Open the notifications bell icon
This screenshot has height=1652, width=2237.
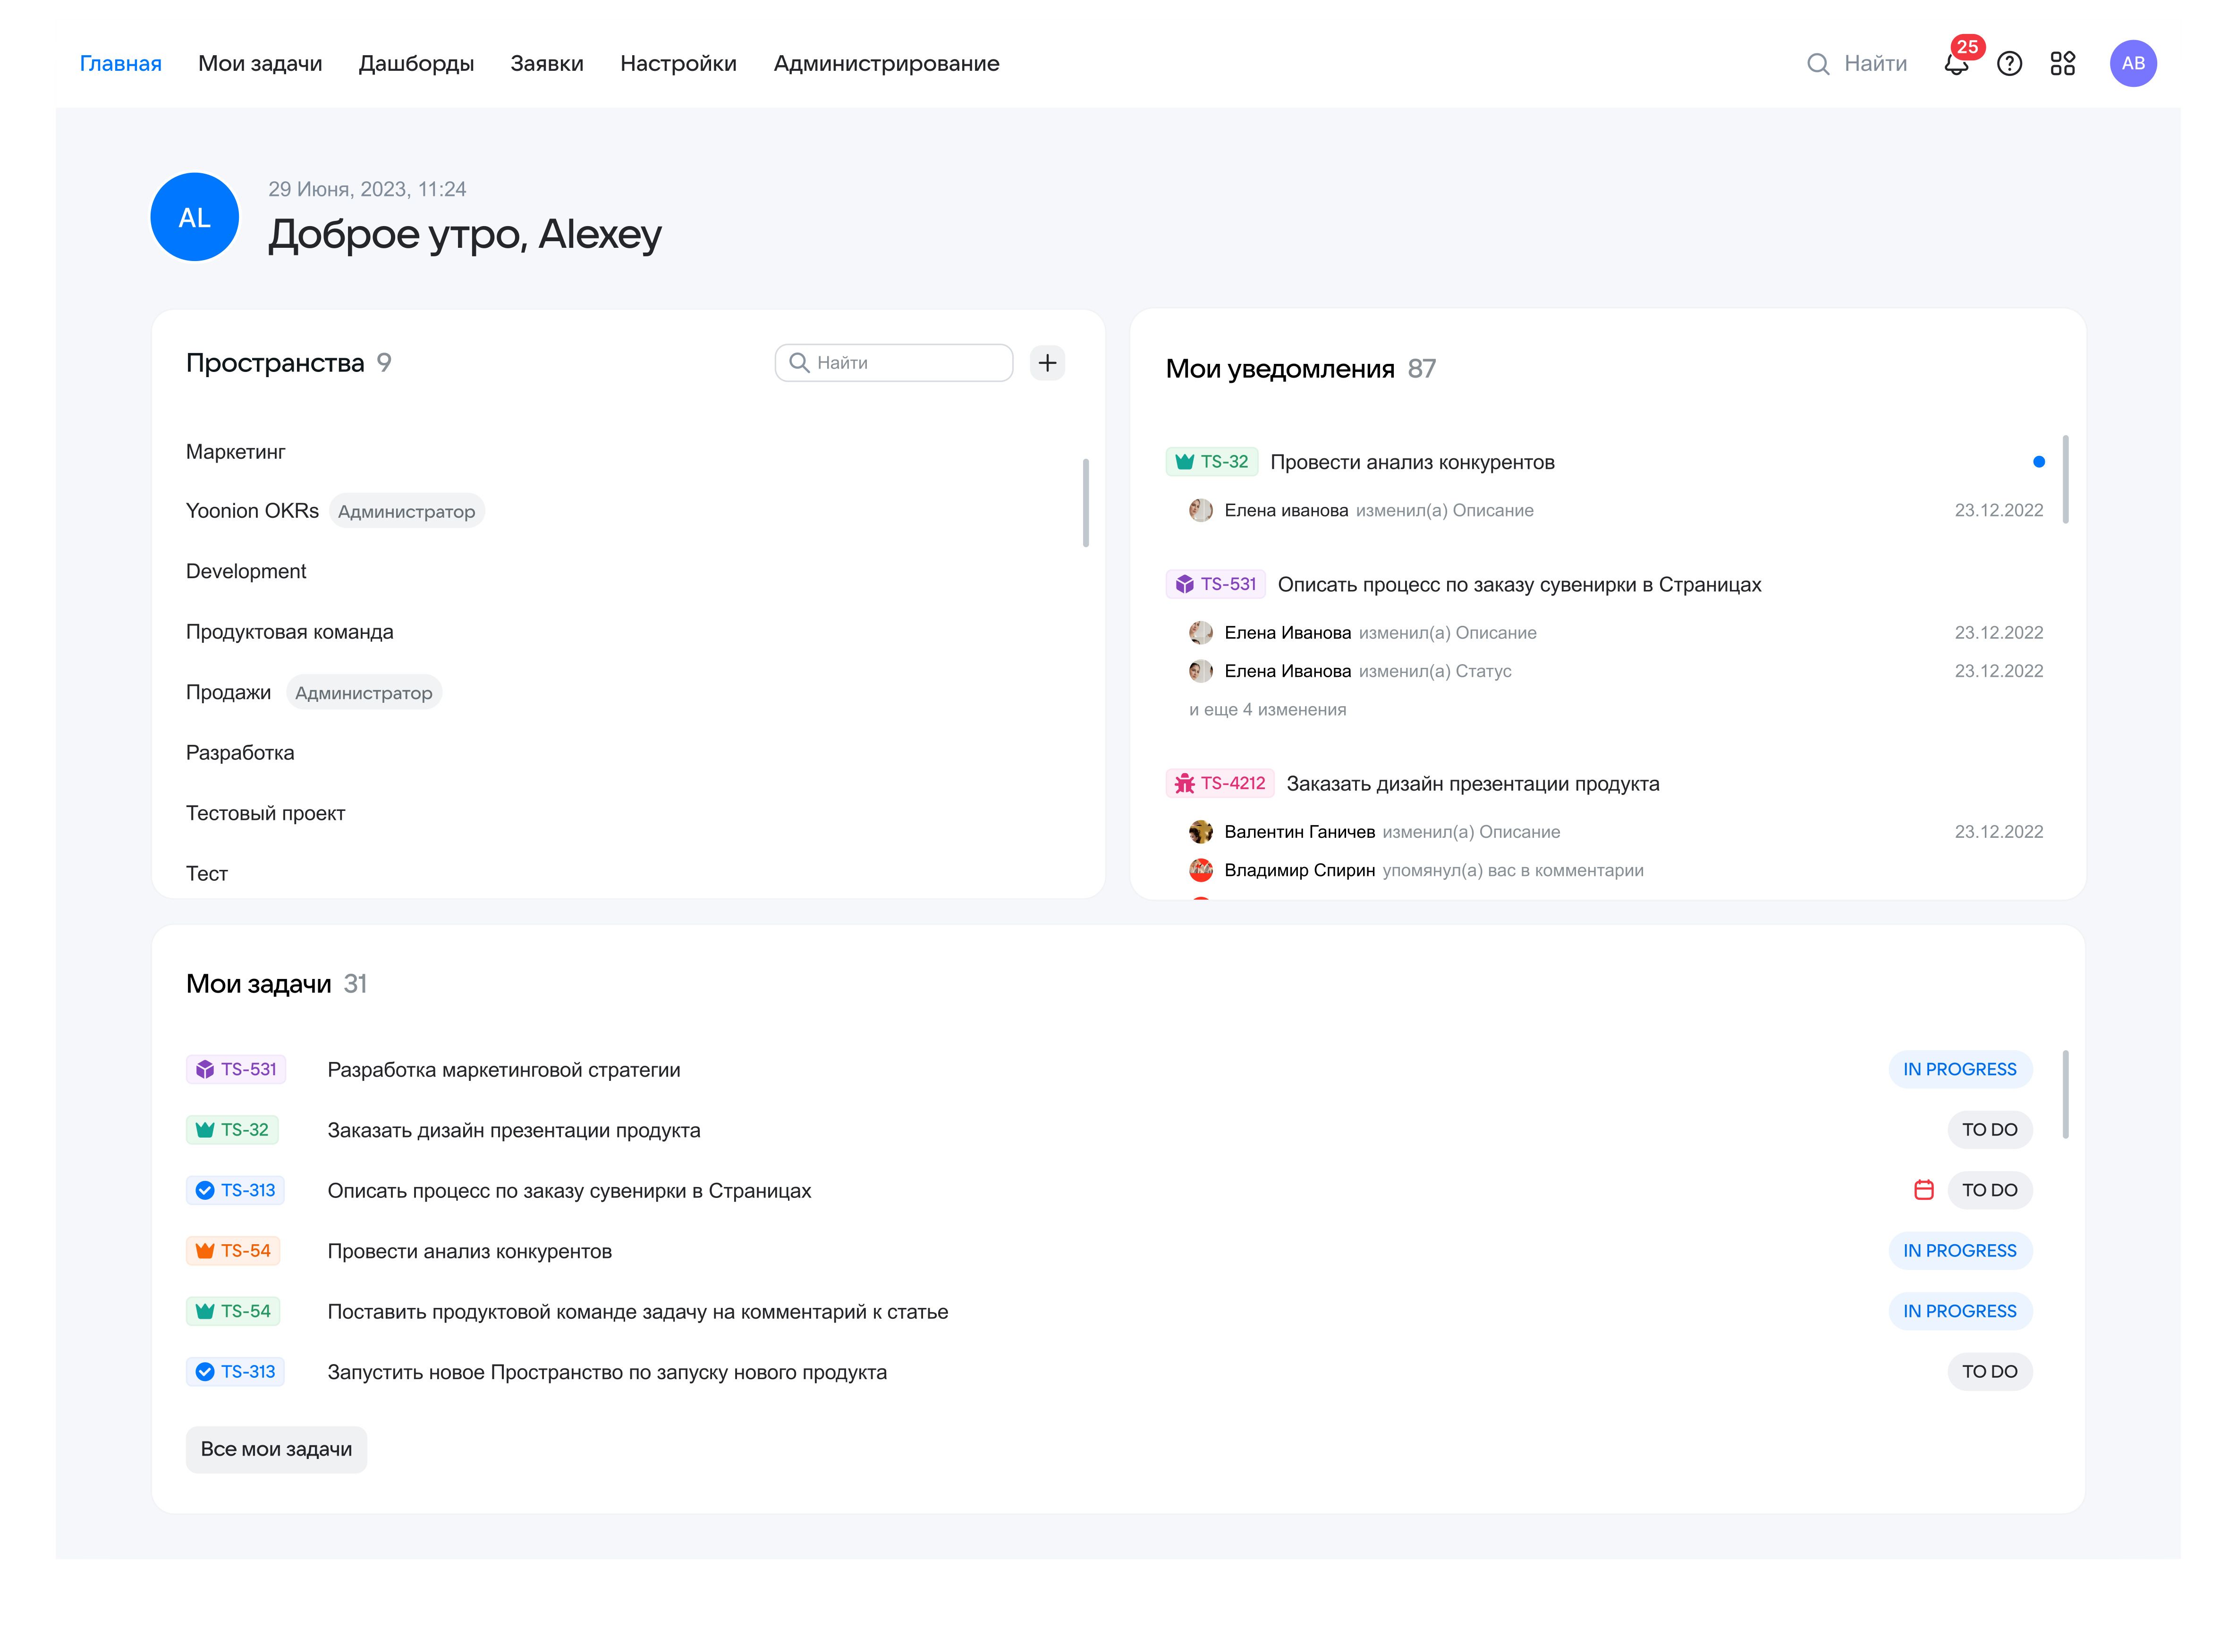click(x=1955, y=64)
